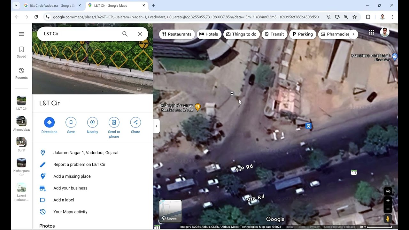The height and width of the screenshot is (230, 409).
Task: Open Google account avatar on map
Action: (385, 32)
